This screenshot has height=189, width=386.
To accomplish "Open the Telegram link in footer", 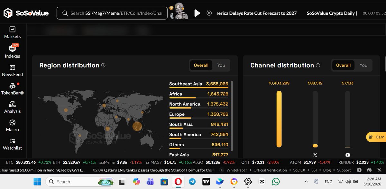I will pyautogui.click(x=359, y=170).
